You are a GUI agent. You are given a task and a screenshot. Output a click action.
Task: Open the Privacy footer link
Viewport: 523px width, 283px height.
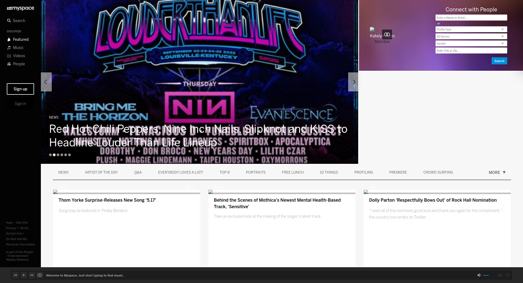[x=11, y=228]
